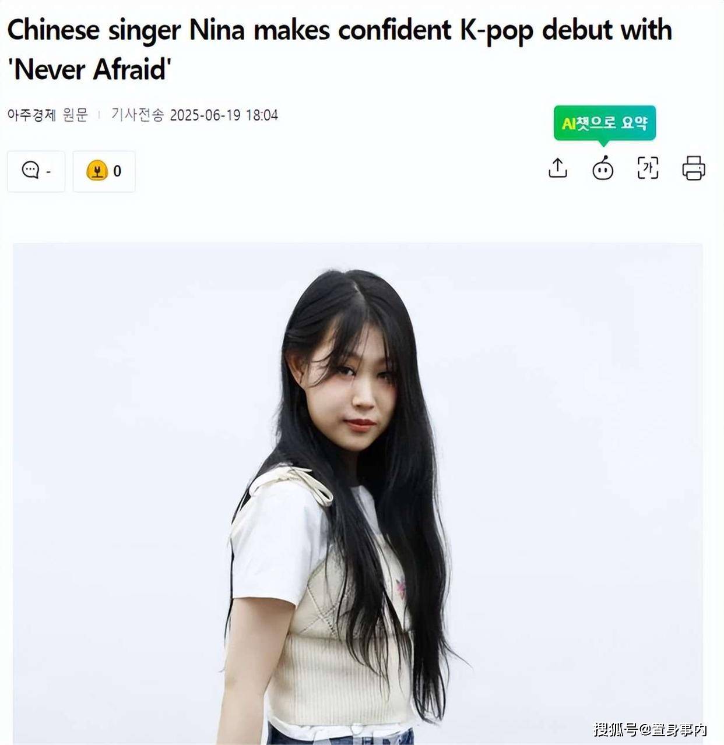Screen dimensions: 724x745
Task: Click the pointer under AI summary tooltip
Action: point(604,143)
